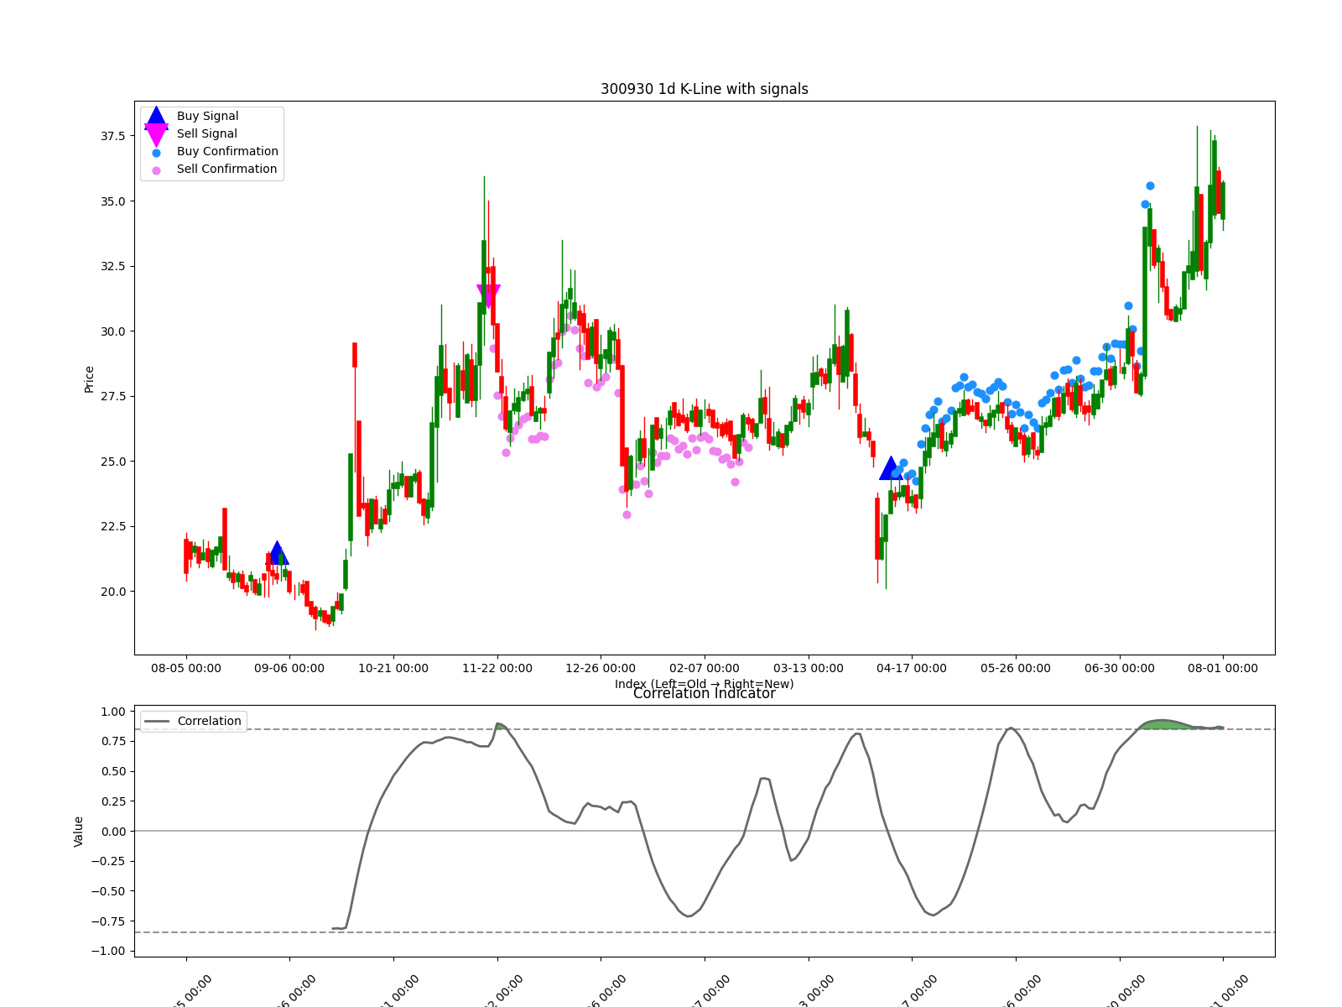Viewport: 1342px width, 1007px height.
Task: Click the blue Buy Confirmation dot in the legend
Action: coord(156,153)
